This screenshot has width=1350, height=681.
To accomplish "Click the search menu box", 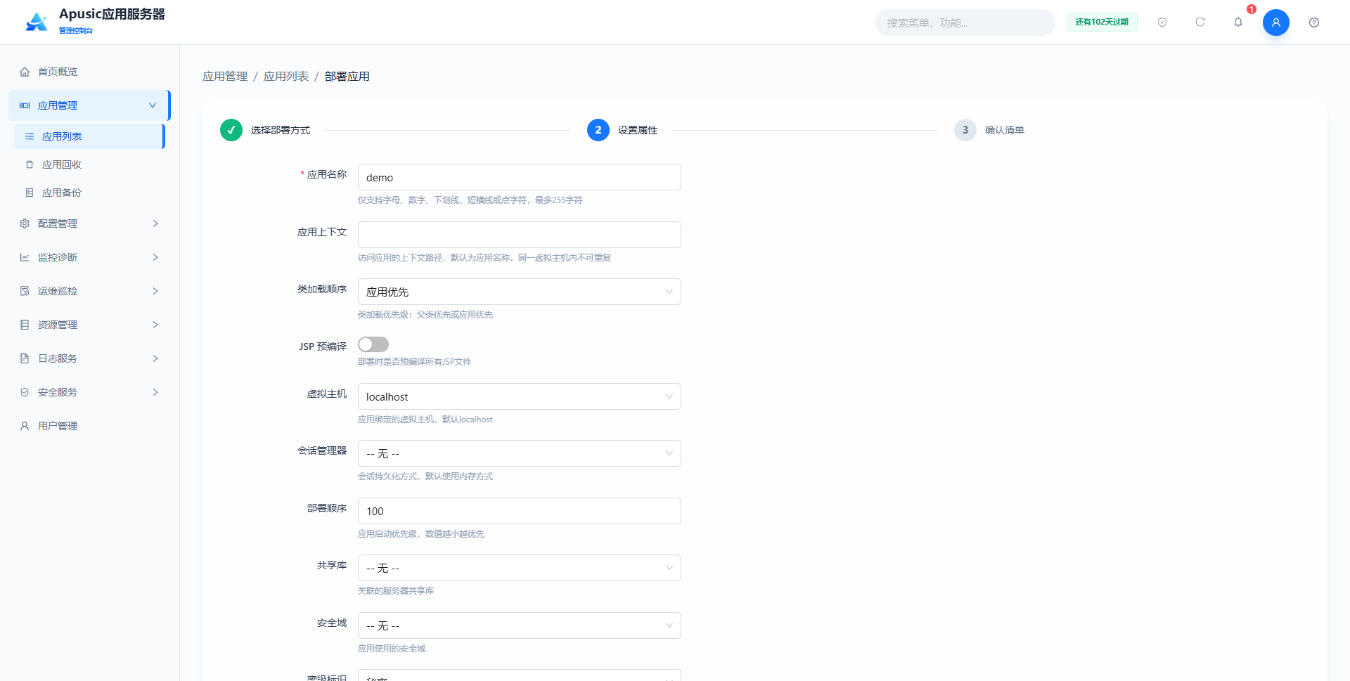I will click(965, 22).
